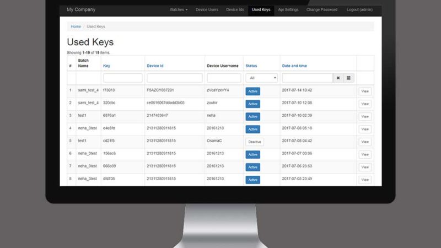Log out of admin account
Screen dimensions: 441x248
(359, 10)
